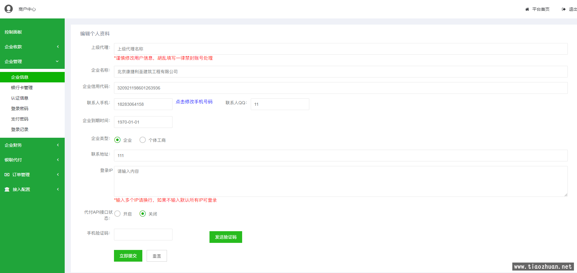Open the 登录记录 submenu item

click(x=32, y=129)
